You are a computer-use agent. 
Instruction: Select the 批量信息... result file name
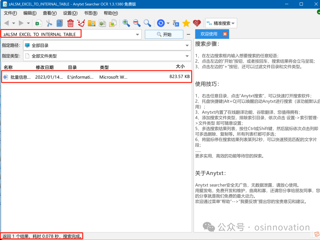(x=21, y=77)
